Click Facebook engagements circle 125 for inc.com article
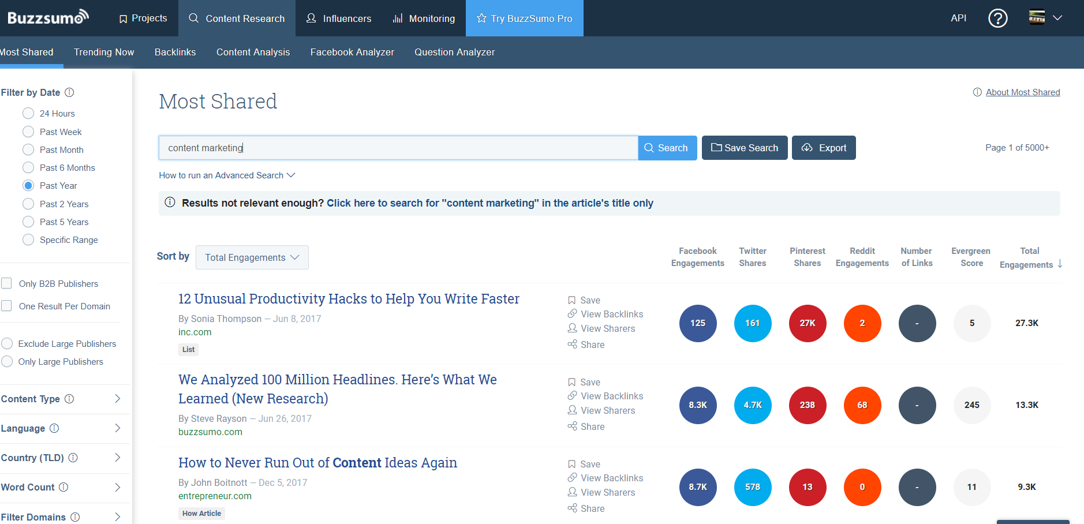Viewport: 1084px width, 524px height. click(698, 323)
